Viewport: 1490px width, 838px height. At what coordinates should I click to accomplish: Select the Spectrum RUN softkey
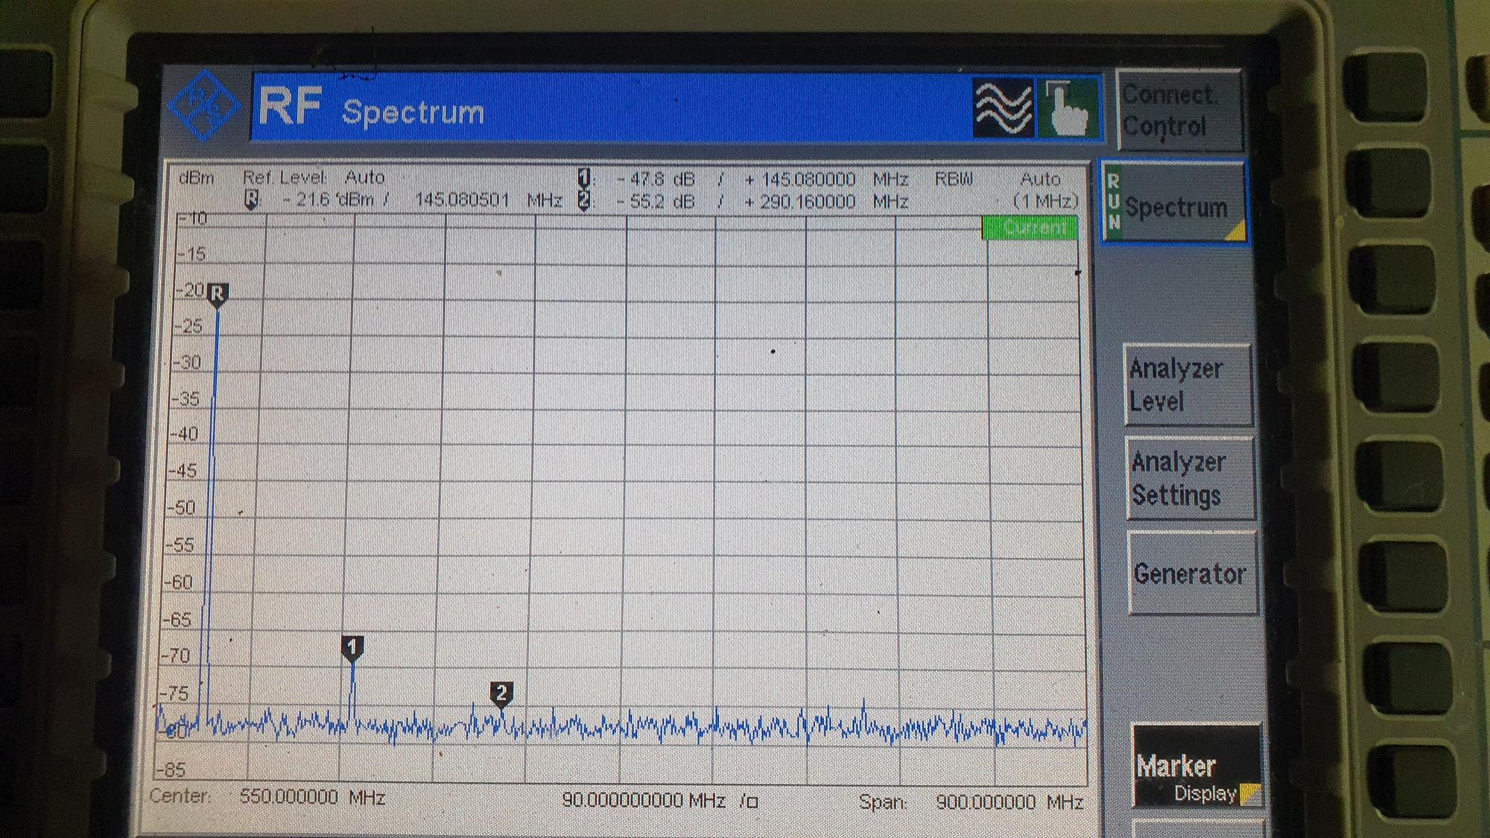(1173, 203)
